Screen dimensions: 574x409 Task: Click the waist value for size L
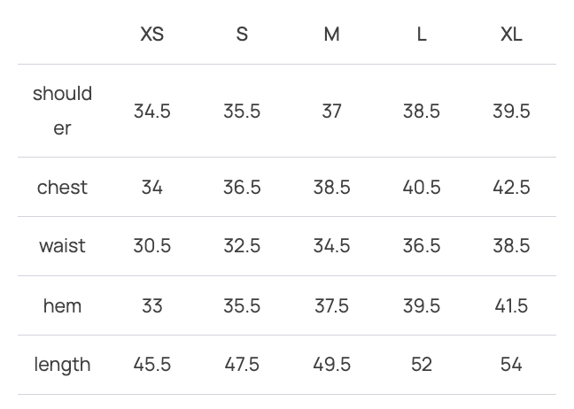(x=422, y=245)
